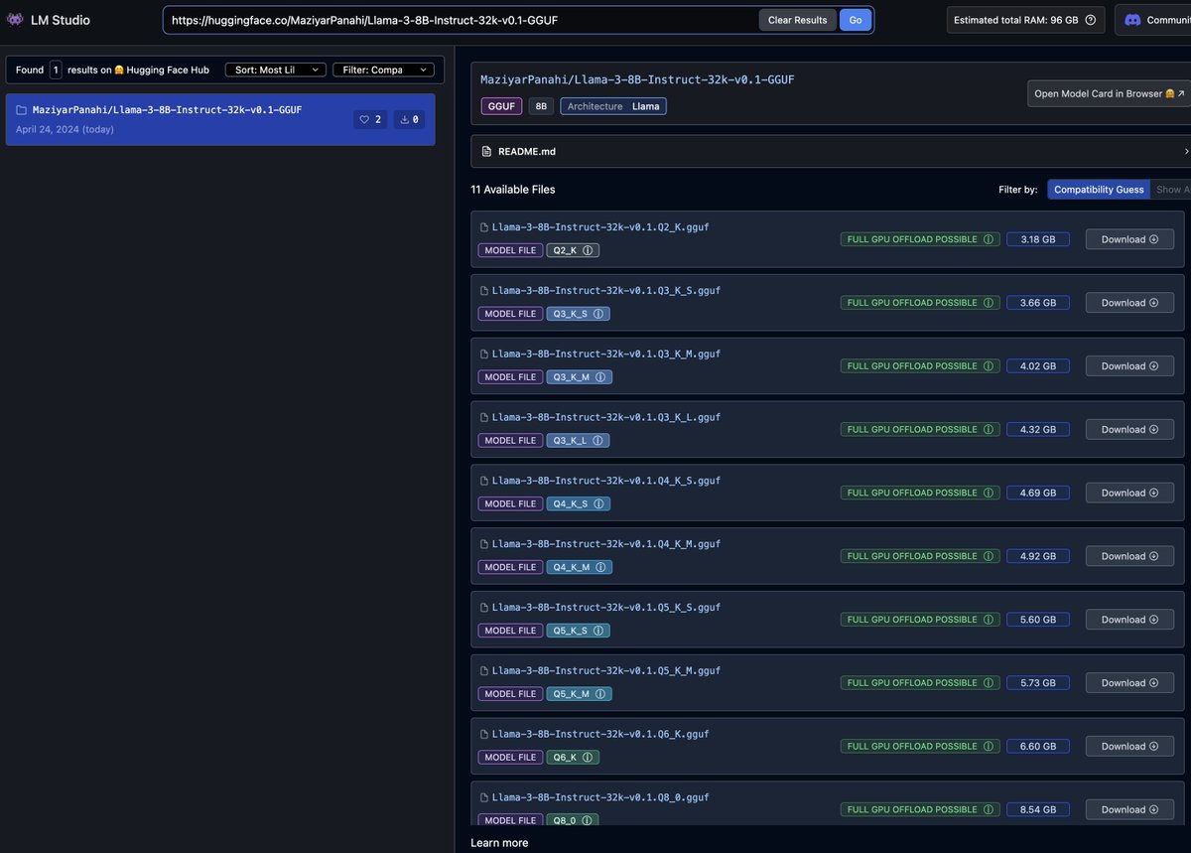Open the Sort: Most Likes dropdown
The height and width of the screenshot is (853, 1191).
(275, 70)
